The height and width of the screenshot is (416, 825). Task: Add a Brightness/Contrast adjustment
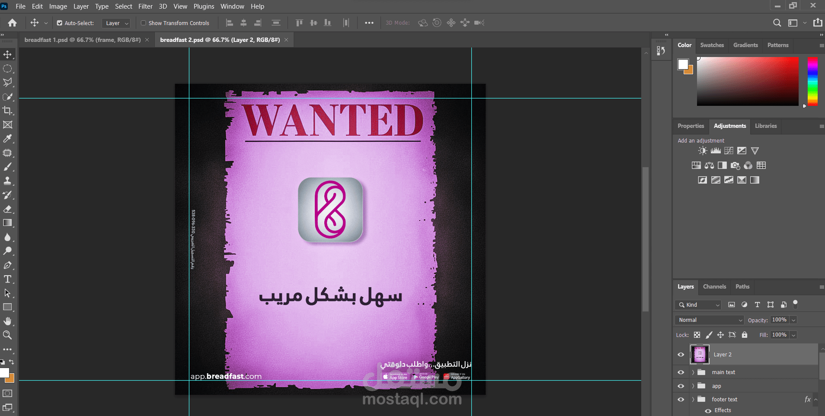point(703,151)
